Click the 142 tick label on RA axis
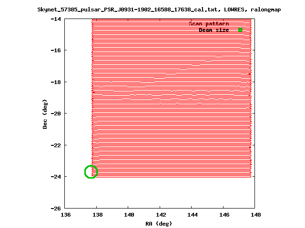Screen dimensions: 305x228 click(x=161, y=215)
